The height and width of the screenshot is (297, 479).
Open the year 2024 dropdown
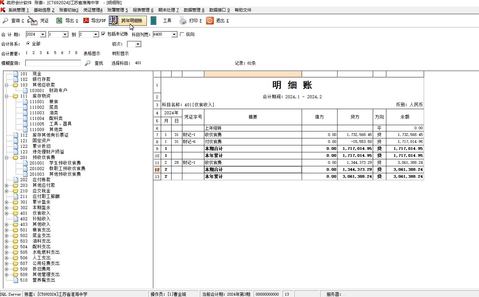click(x=43, y=35)
